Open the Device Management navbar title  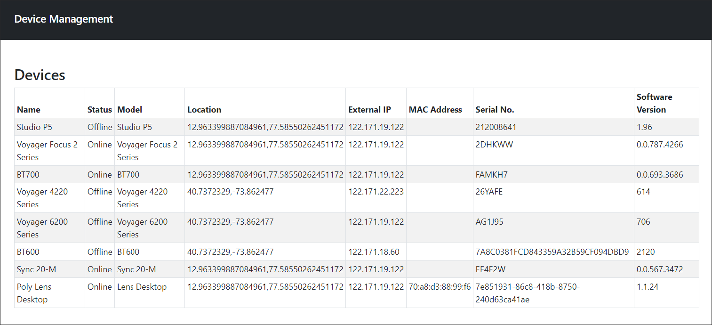(64, 19)
